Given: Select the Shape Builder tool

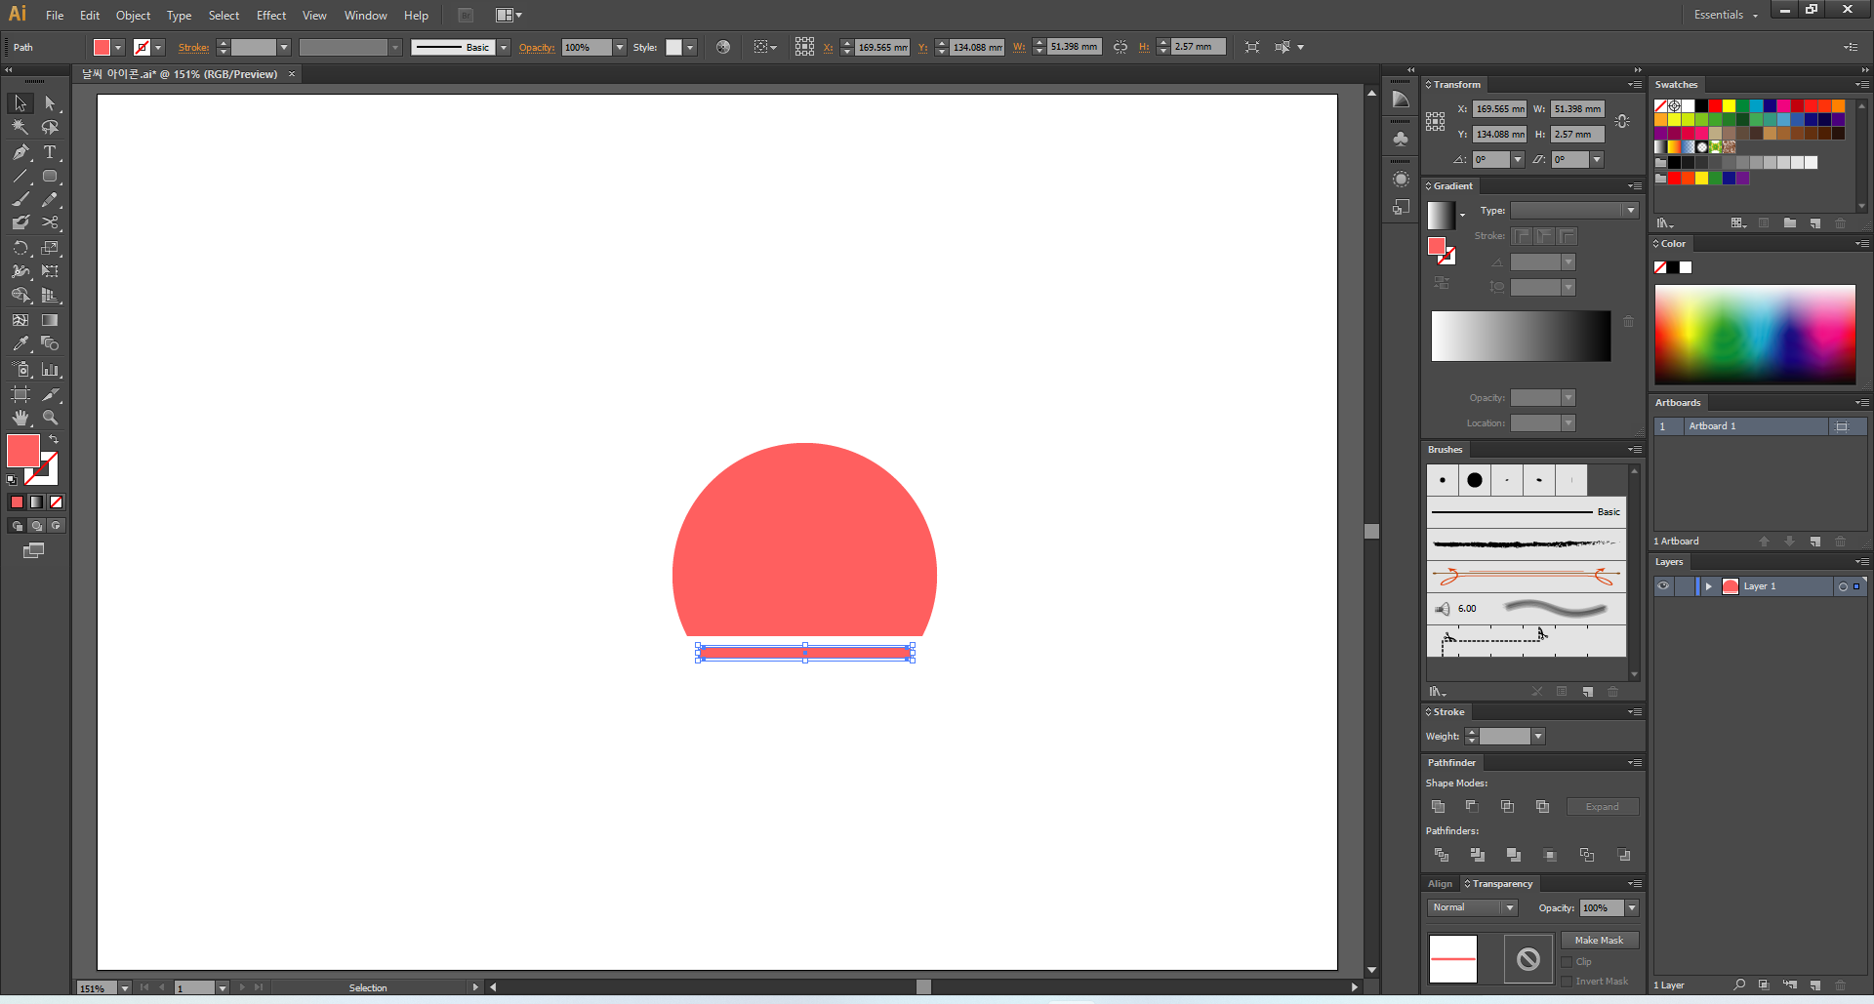Looking at the screenshot, I should pyautogui.click(x=20, y=296).
